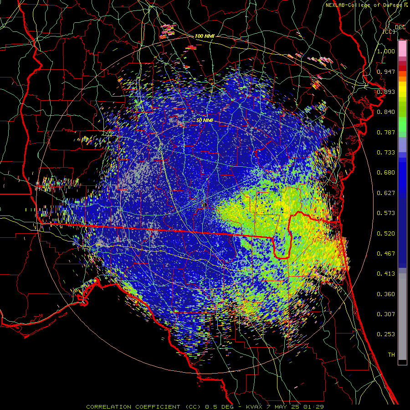This screenshot has width=410, height=410.
Task: Click the 0.787 legend value
Action: tap(386, 132)
